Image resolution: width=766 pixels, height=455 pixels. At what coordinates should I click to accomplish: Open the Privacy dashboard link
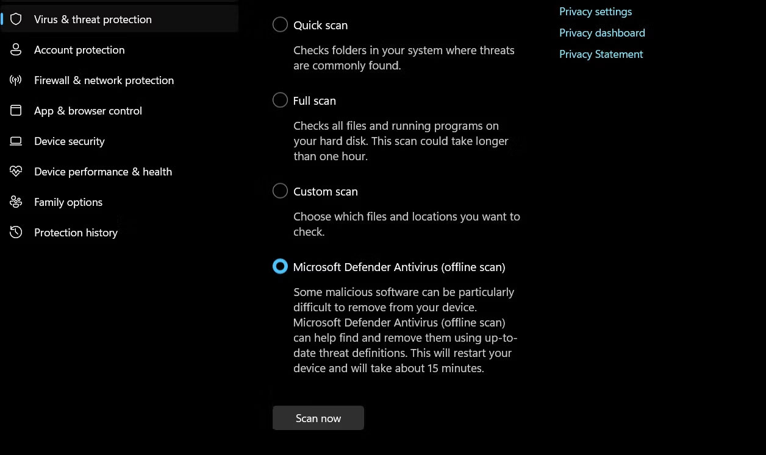[602, 32]
